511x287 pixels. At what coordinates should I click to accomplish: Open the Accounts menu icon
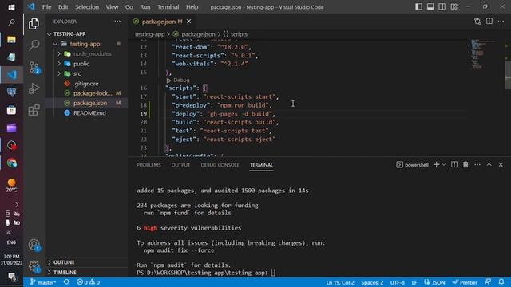(34, 245)
